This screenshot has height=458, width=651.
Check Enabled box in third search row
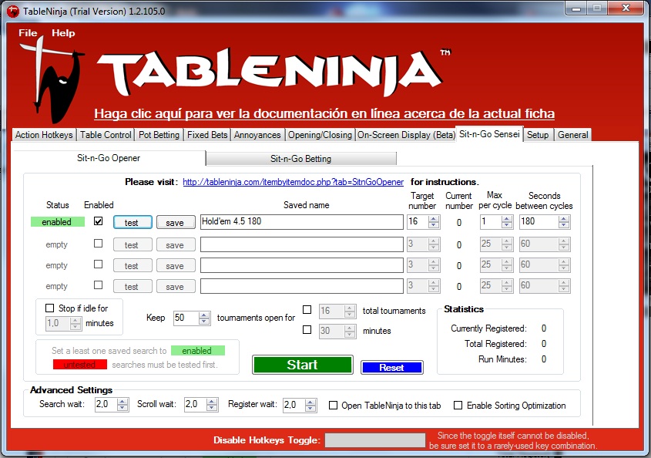99,264
